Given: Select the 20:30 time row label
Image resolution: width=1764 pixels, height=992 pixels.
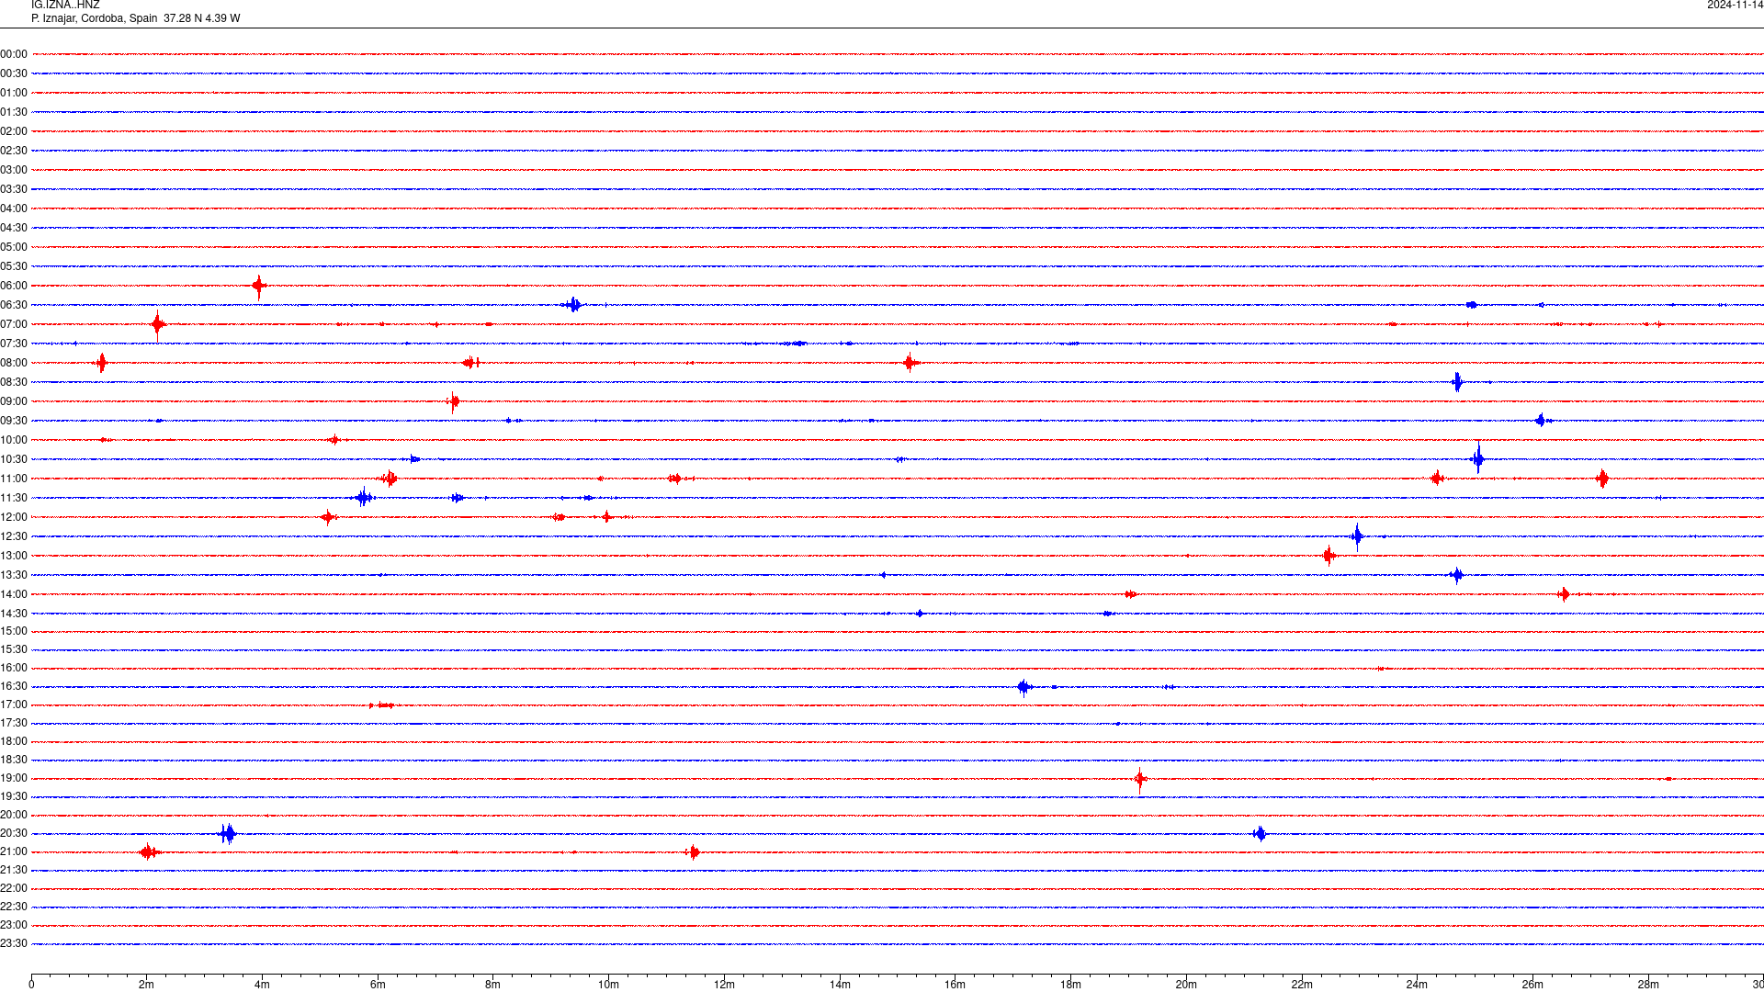Looking at the screenshot, I should pyautogui.click(x=14, y=833).
